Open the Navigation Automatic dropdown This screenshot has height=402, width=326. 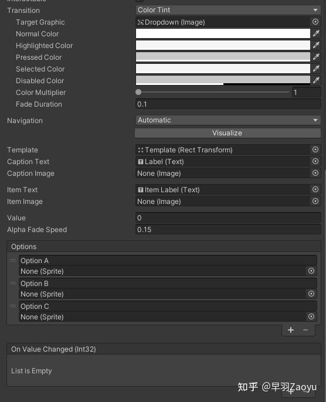228,120
